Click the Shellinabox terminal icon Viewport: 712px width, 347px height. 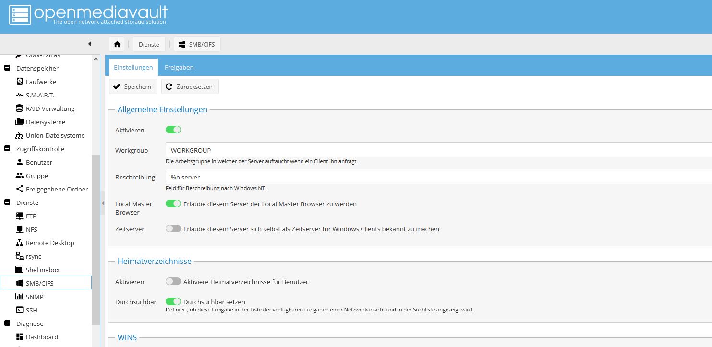coord(19,270)
